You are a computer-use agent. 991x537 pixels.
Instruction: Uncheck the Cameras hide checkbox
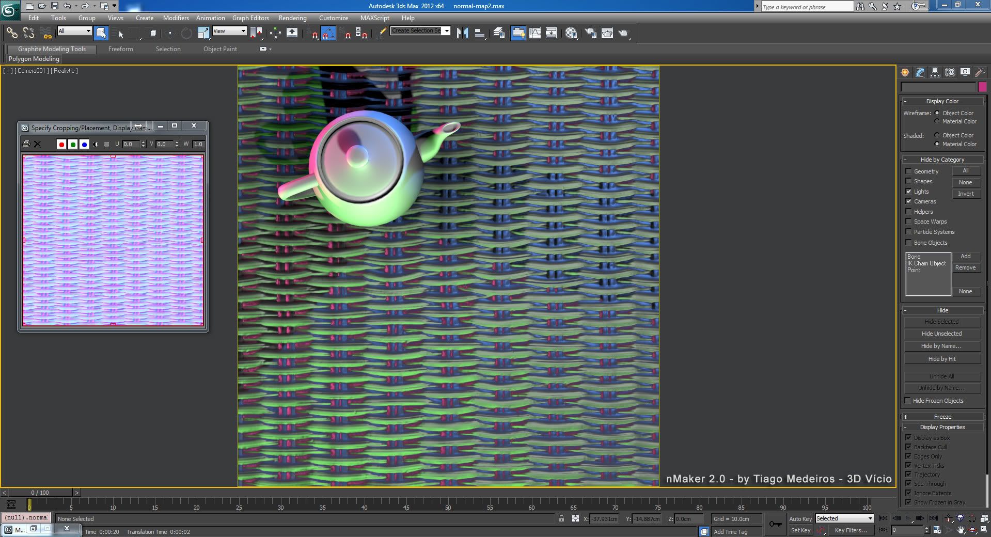pos(908,201)
